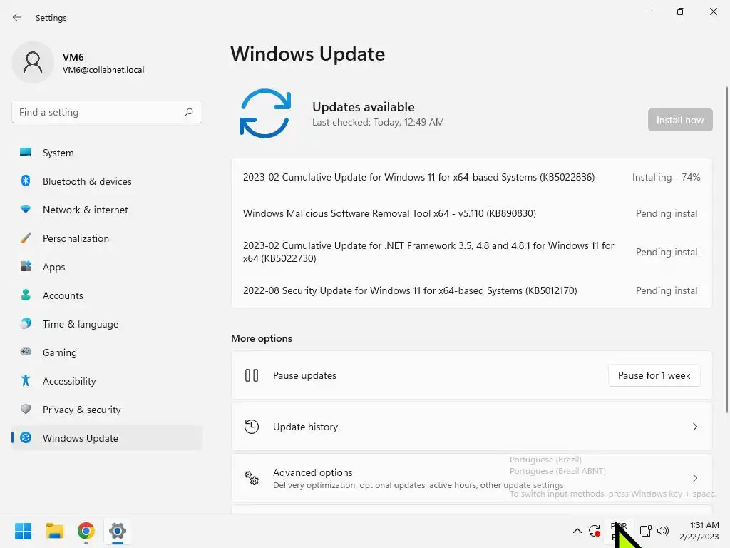Click the large blue update sync icon
The image size is (730, 548).
(x=265, y=113)
